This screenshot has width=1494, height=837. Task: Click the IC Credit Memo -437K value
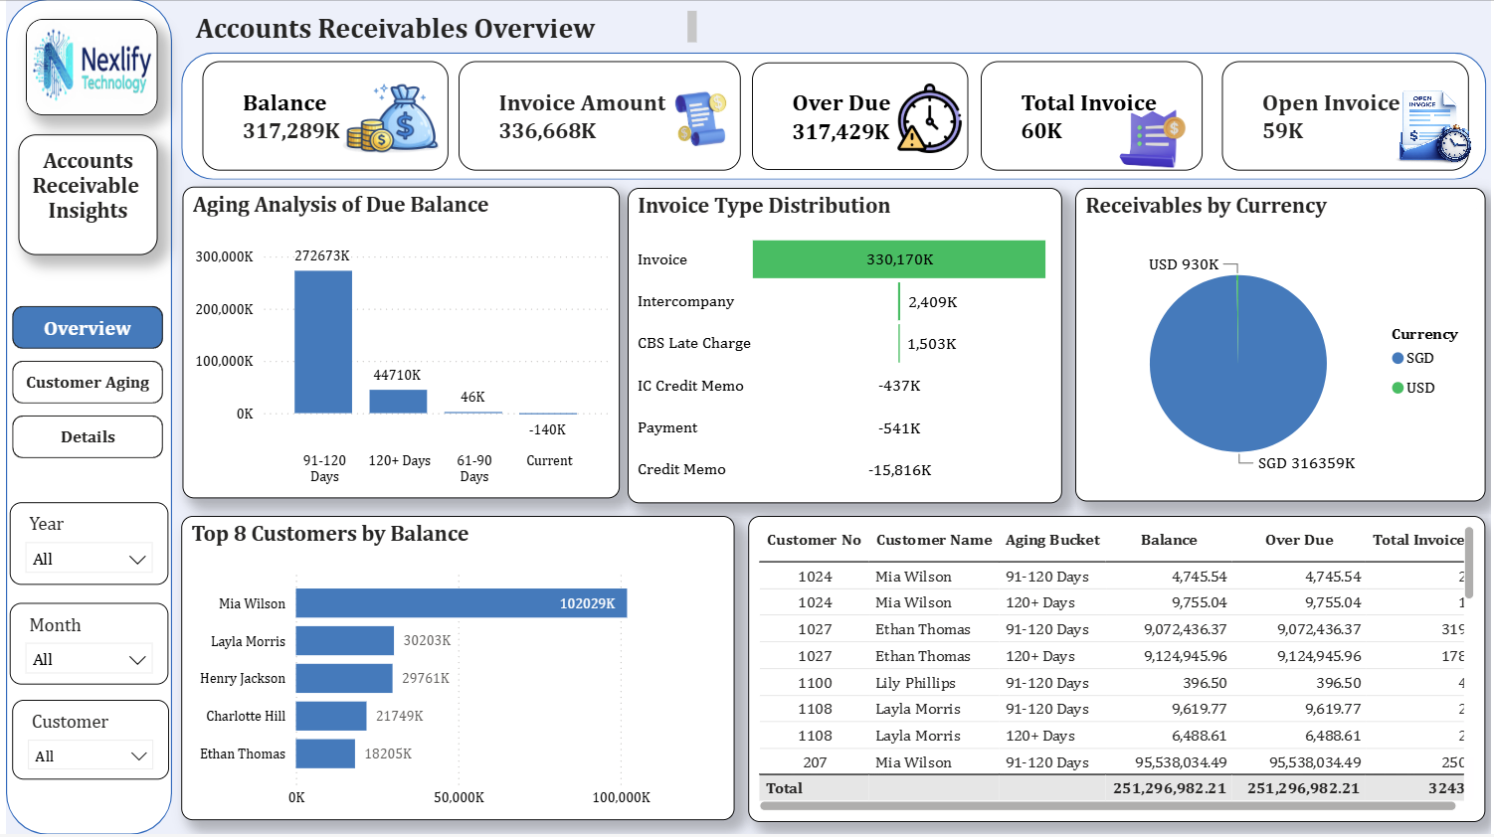coord(899,386)
